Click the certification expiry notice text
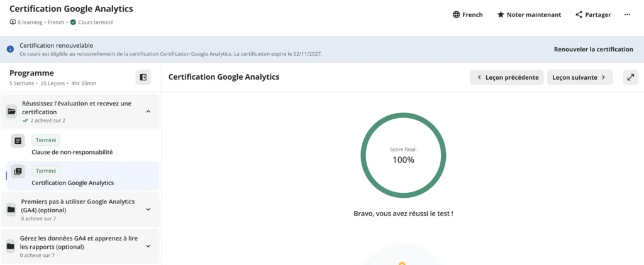This screenshot has width=644, height=265. click(171, 54)
